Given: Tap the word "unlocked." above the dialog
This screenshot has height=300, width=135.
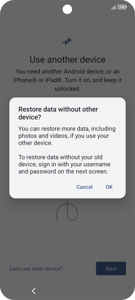Looking at the screenshot, I should tap(67, 89).
